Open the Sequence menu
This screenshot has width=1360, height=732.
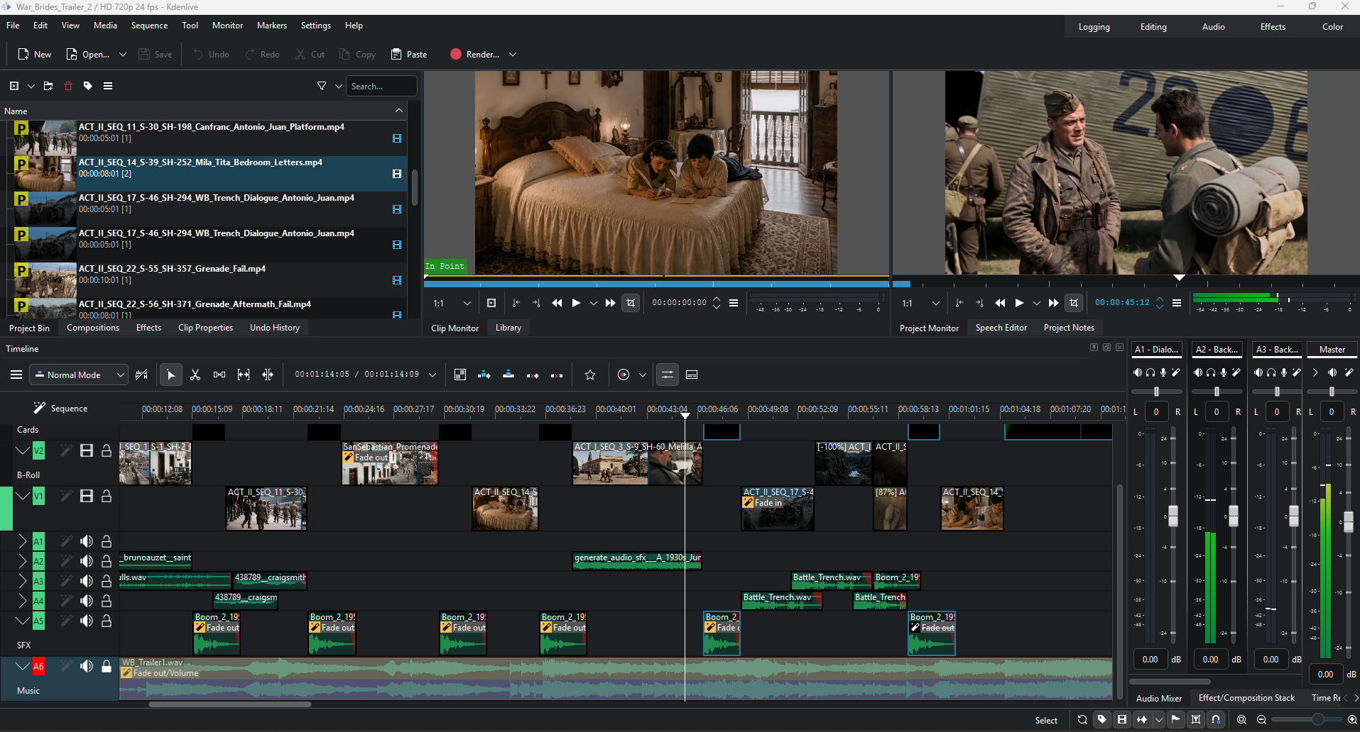coord(149,26)
